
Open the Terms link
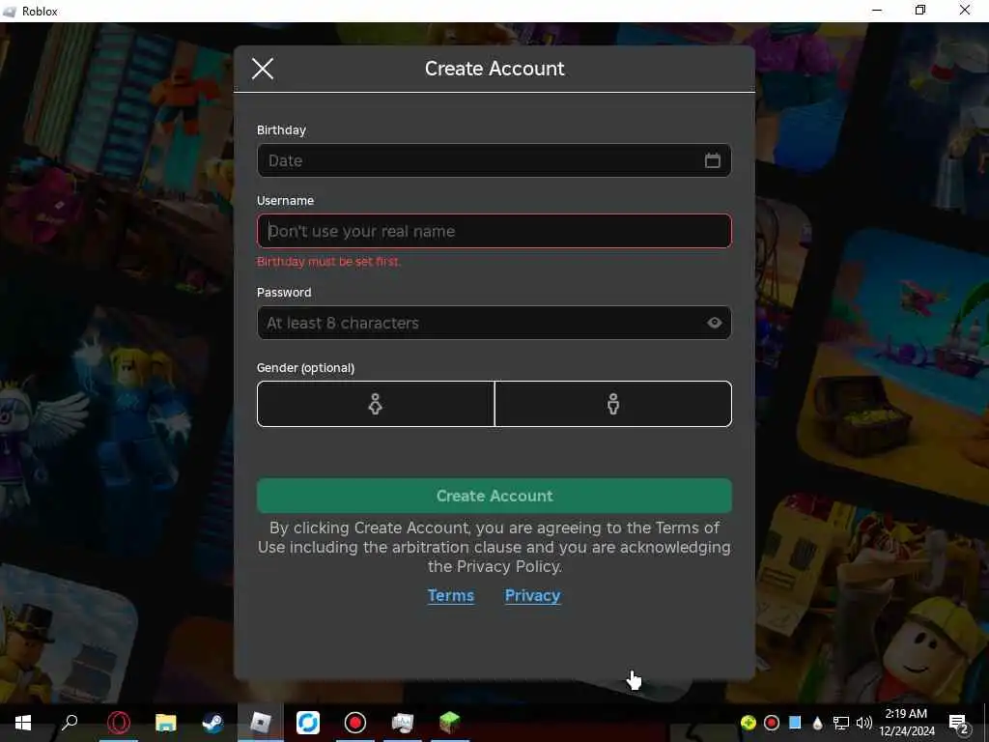click(450, 595)
